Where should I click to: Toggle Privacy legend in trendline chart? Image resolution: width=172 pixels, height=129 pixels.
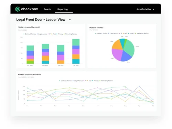[x=95, y=81]
